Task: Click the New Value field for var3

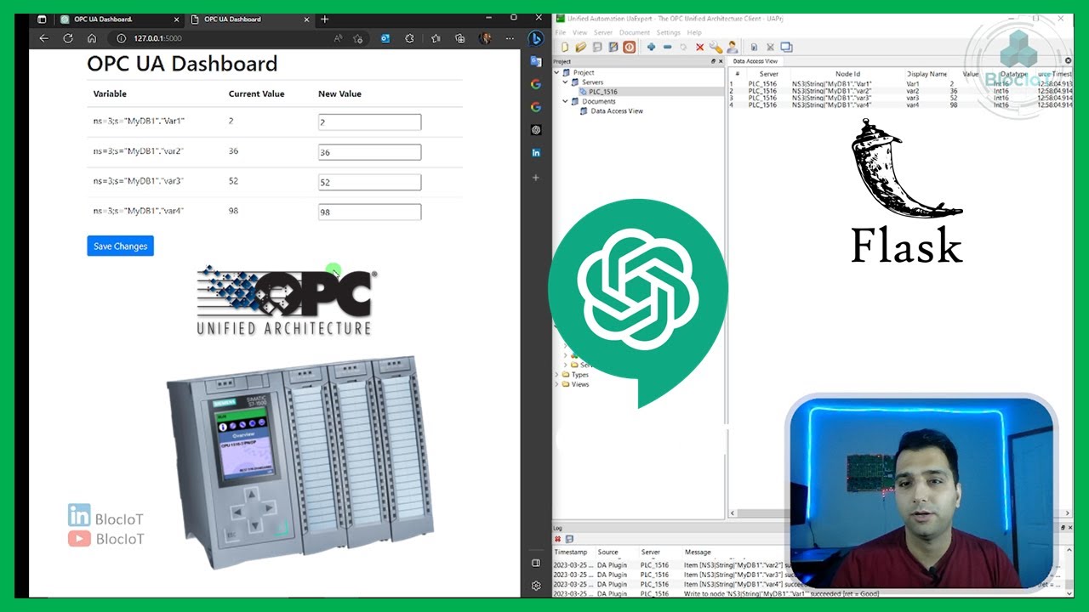Action: click(x=369, y=182)
